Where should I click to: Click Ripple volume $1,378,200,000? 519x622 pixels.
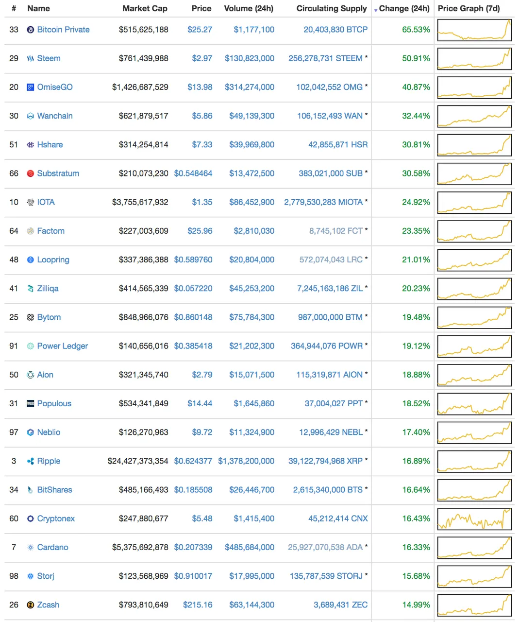pyautogui.click(x=246, y=461)
